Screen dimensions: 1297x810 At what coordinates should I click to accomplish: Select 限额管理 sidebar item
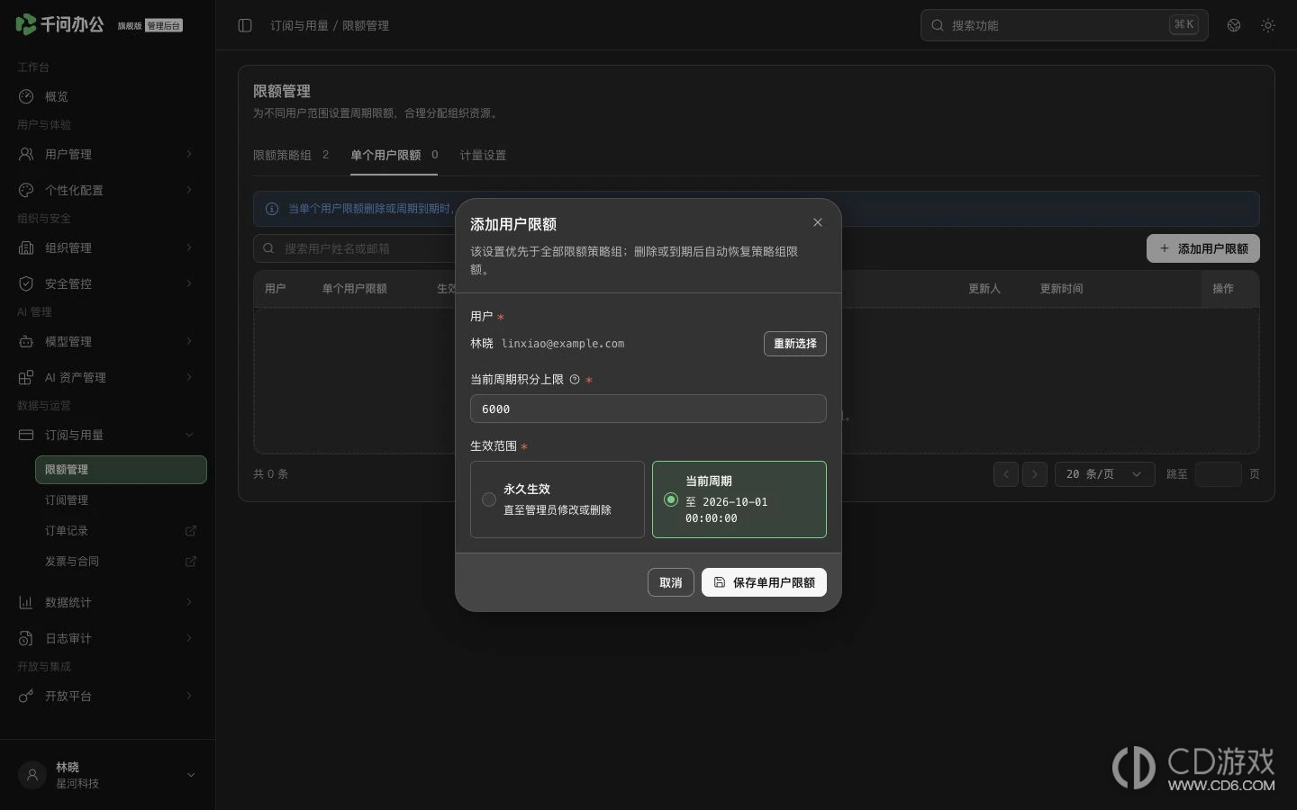(x=121, y=470)
